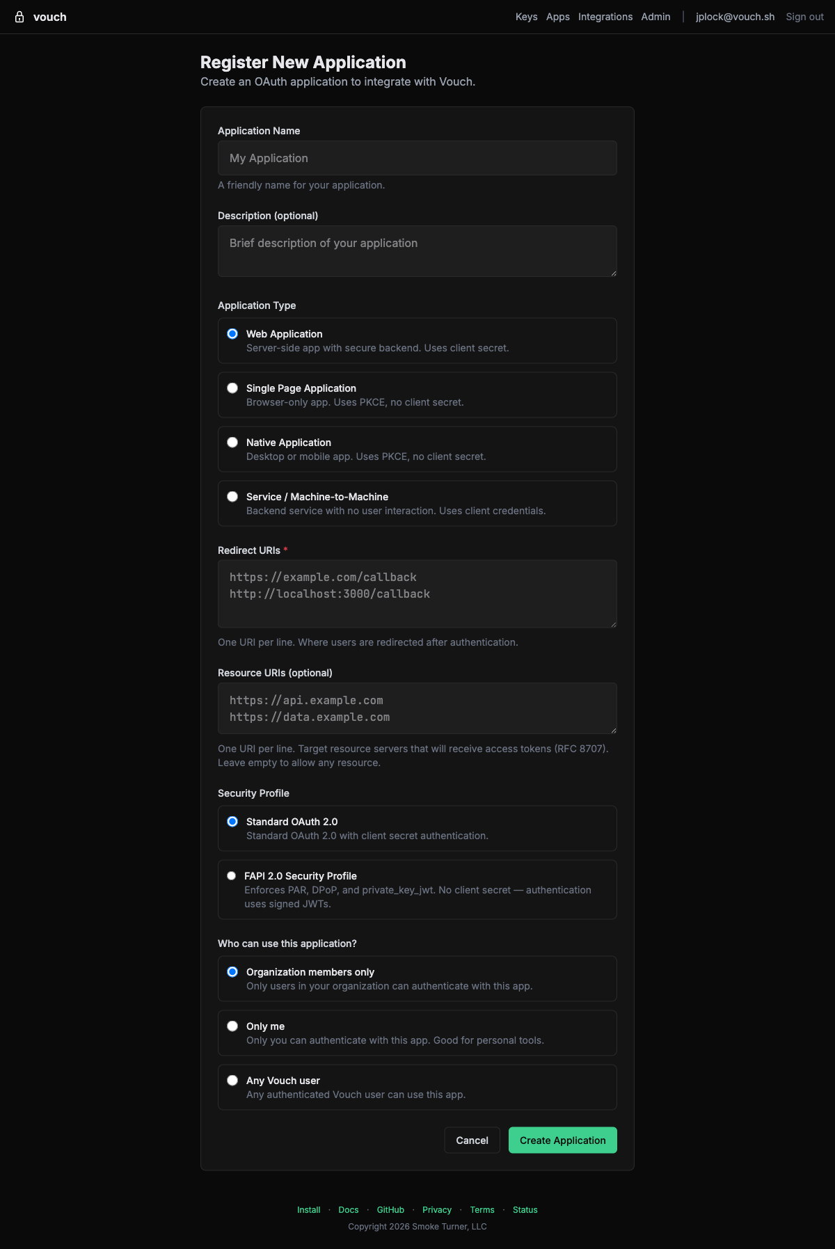Open Integrations in the top navigation

pos(605,17)
